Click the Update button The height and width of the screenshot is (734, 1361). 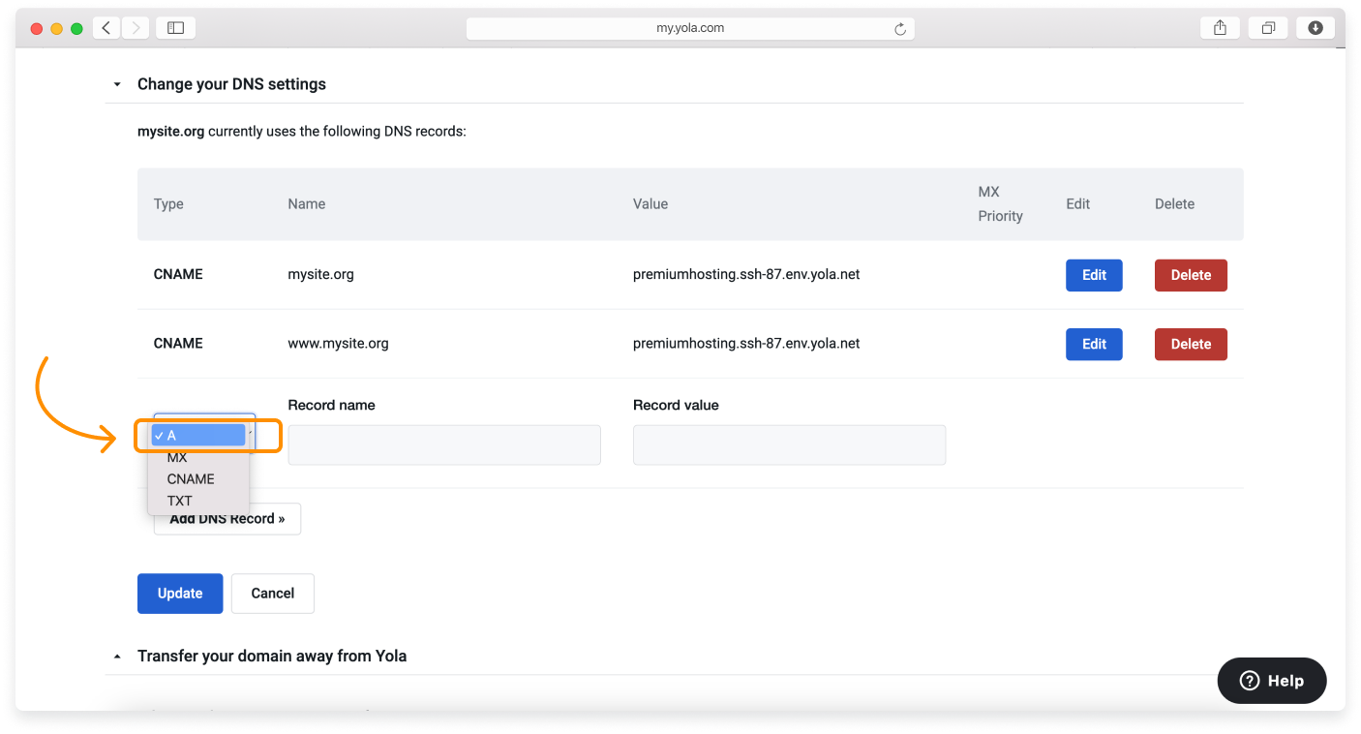click(180, 593)
